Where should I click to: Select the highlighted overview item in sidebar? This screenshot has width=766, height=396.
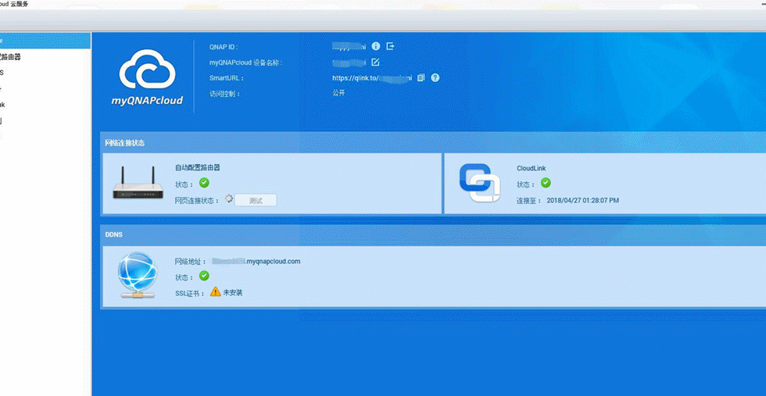[x=45, y=41]
